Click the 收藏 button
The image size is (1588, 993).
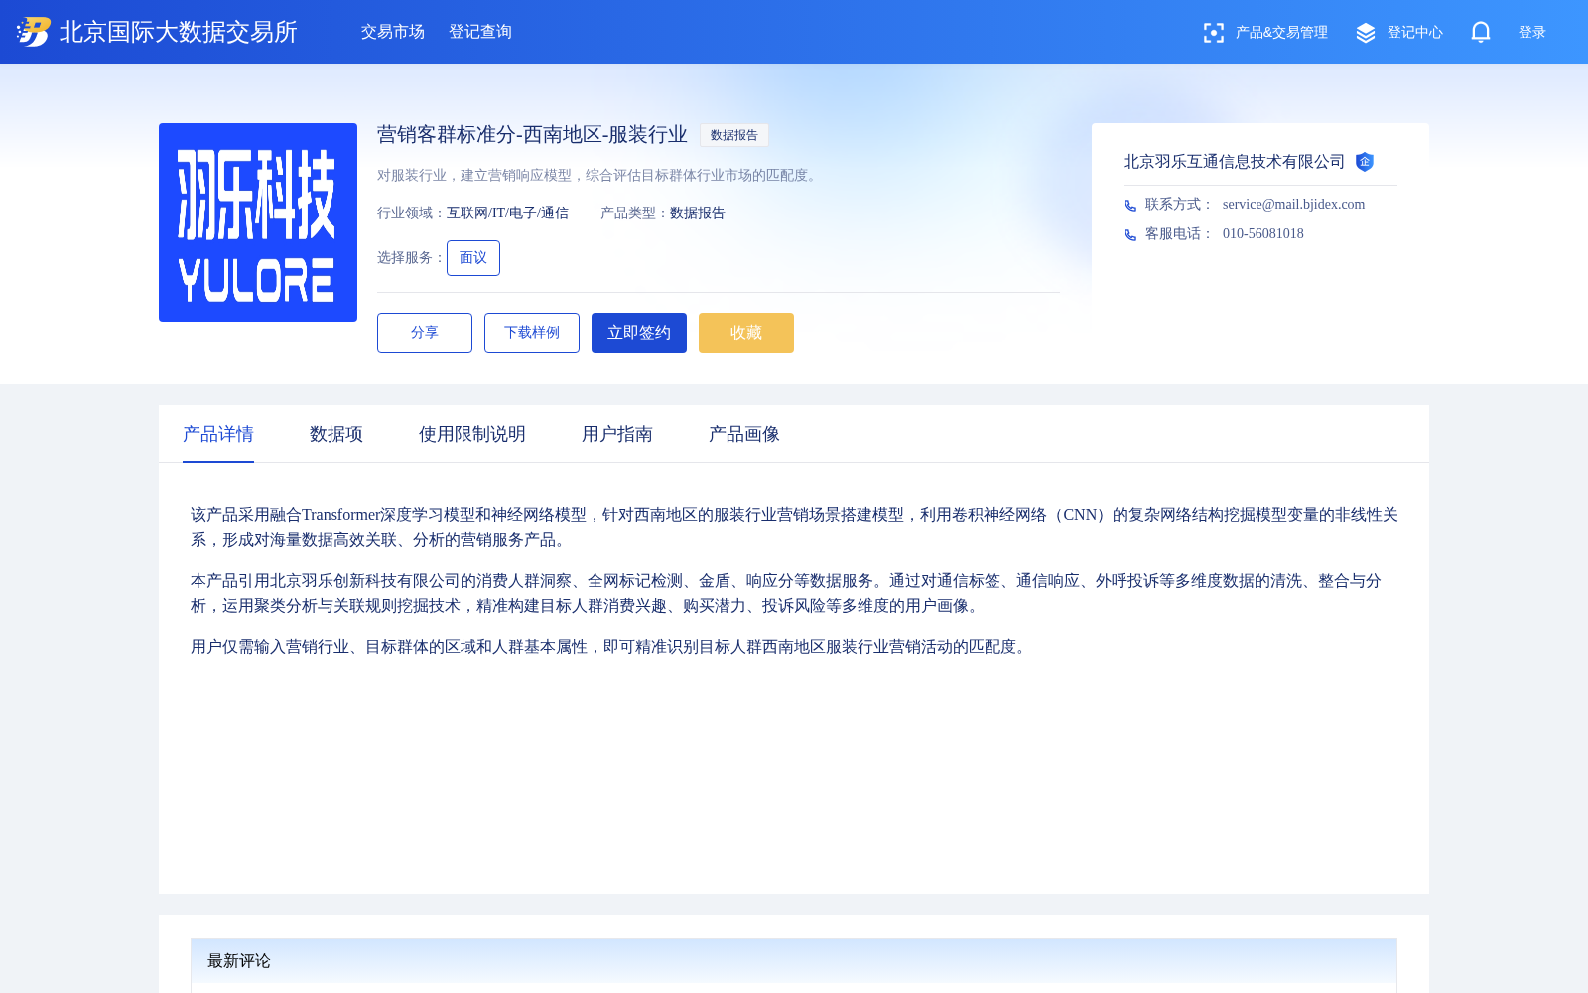(746, 333)
